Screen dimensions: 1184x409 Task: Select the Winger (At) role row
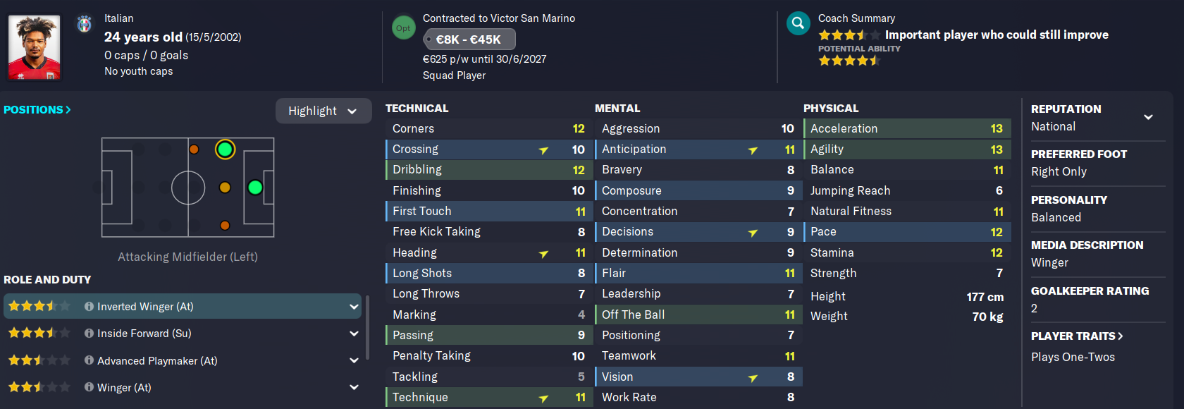(183, 387)
